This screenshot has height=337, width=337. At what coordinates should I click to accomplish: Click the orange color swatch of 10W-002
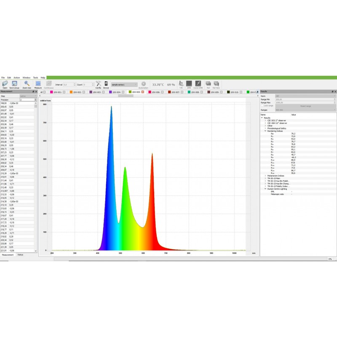tap(71, 92)
